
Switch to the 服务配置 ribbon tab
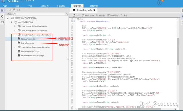[94, 6]
